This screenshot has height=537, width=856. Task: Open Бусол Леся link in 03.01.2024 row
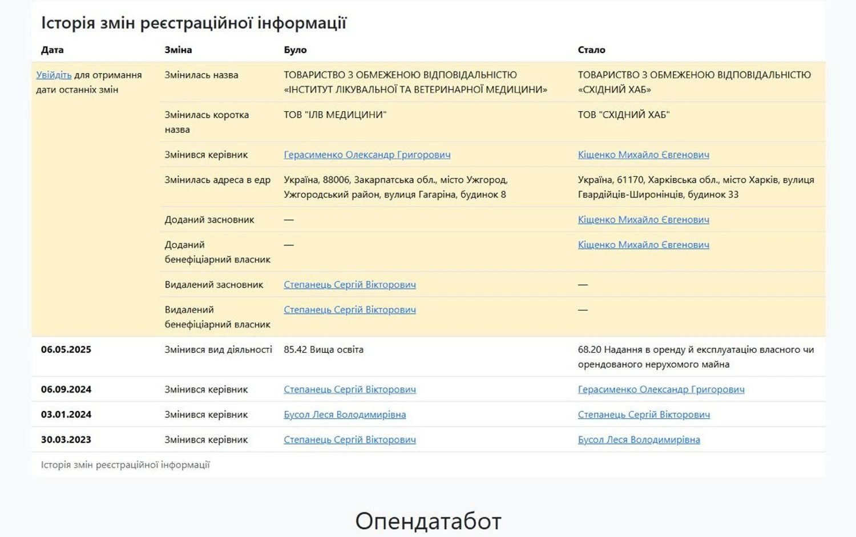click(x=345, y=415)
